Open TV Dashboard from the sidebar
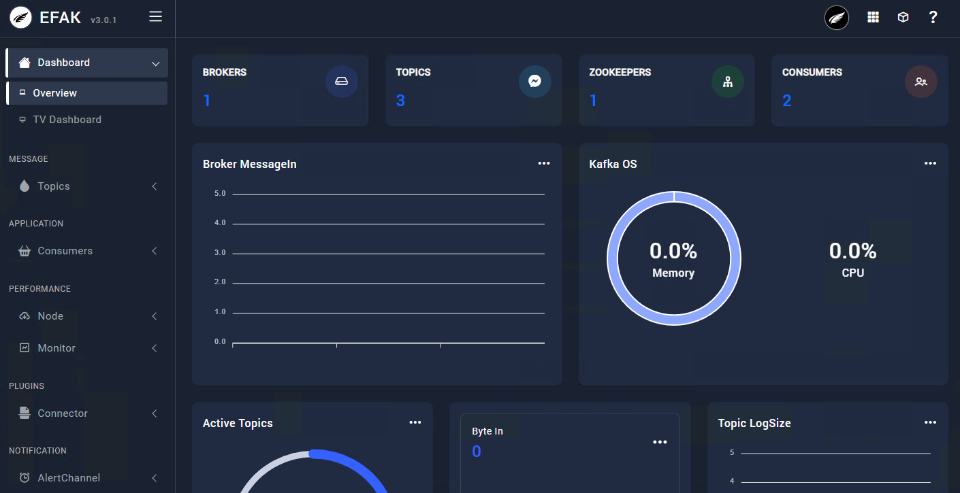 coord(86,120)
